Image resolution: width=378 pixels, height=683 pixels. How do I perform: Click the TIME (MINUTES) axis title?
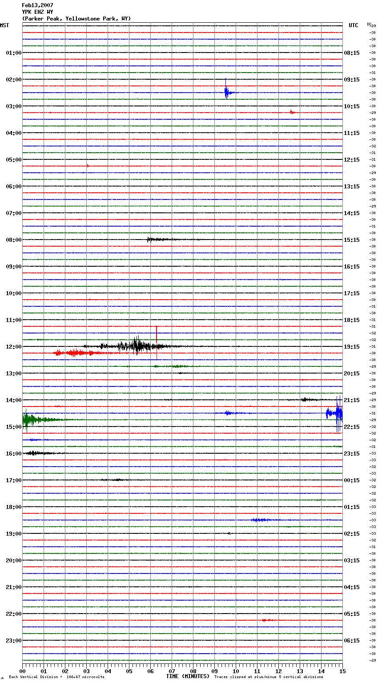pos(188,676)
